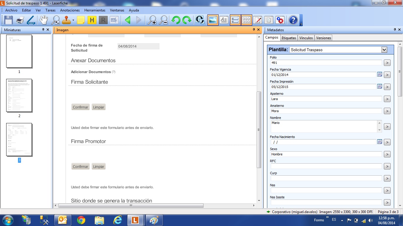Save the document with the floppy disk icon
Image resolution: width=403 pixels, height=226 pixels.
click(x=8, y=20)
